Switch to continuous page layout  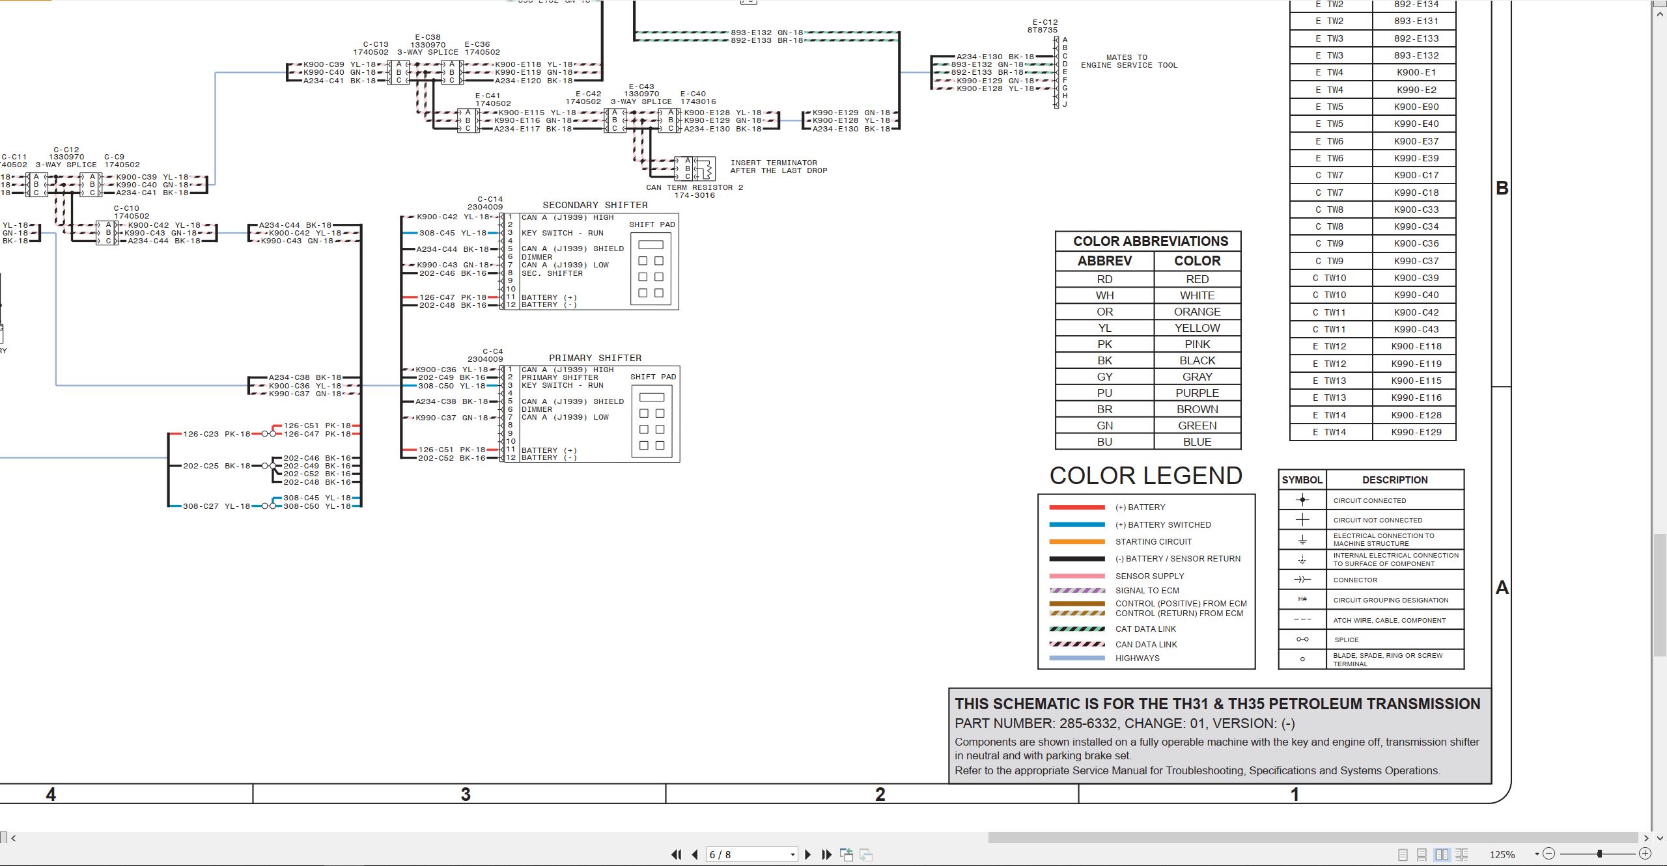point(1422,854)
